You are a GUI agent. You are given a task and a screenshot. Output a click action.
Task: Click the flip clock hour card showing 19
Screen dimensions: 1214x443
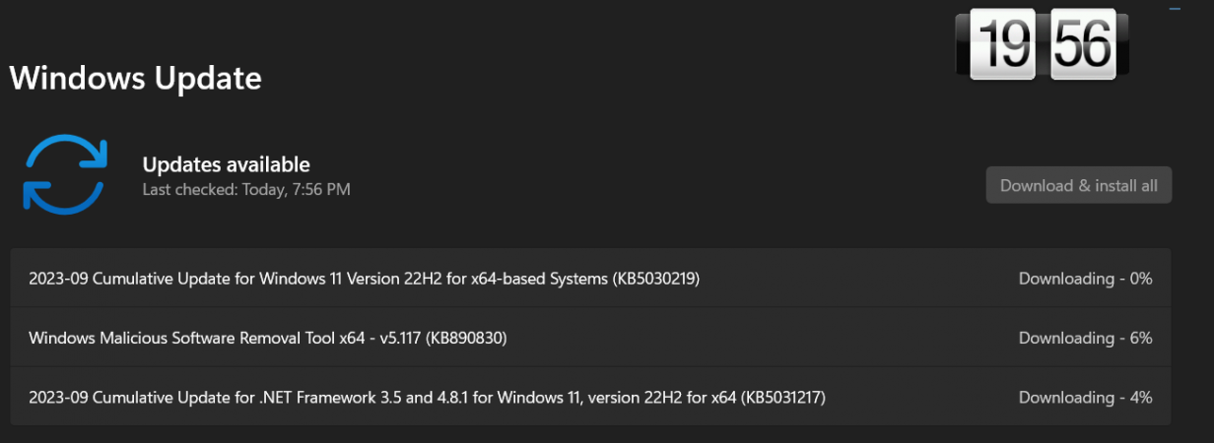tap(1002, 44)
